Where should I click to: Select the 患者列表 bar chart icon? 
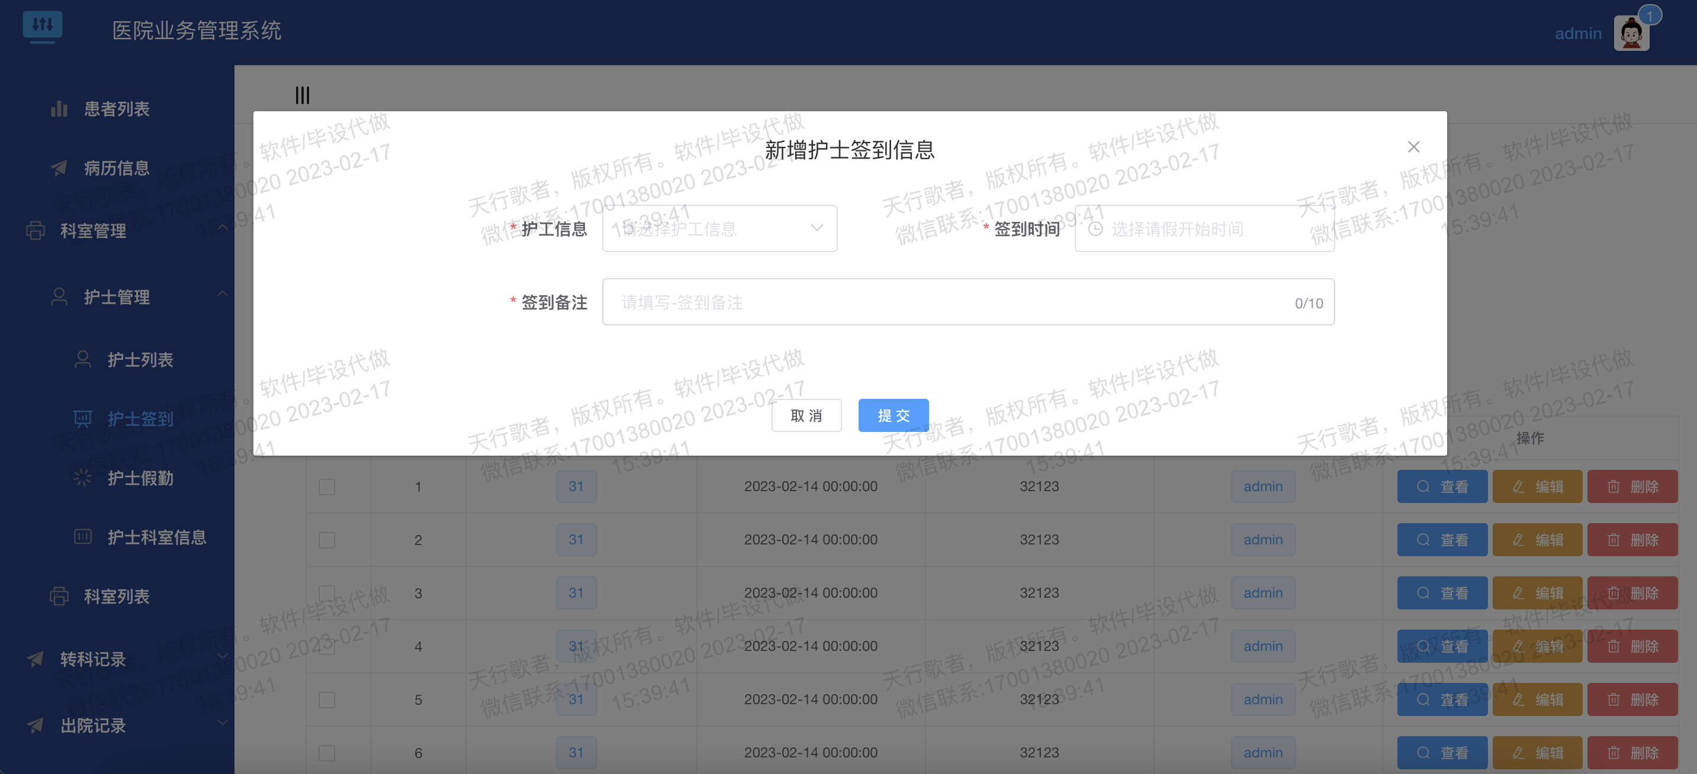click(x=59, y=109)
